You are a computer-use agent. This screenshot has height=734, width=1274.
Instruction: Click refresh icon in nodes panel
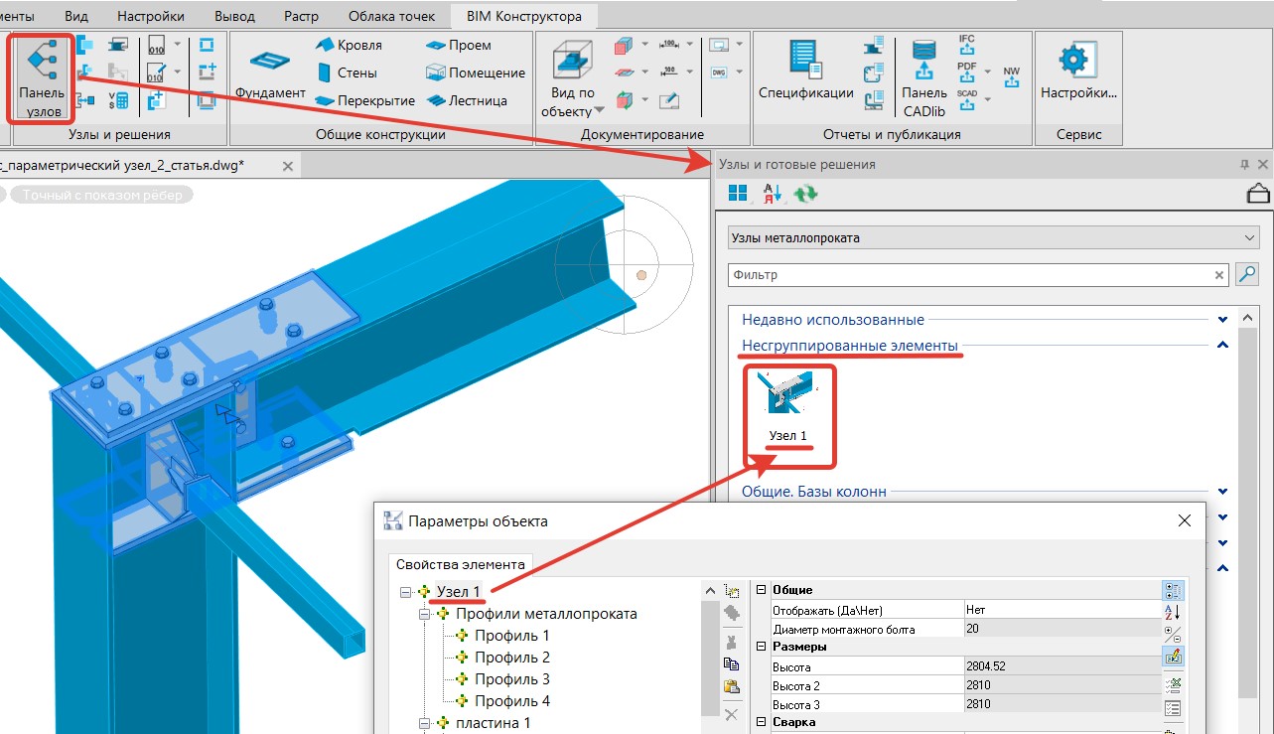[x=805, y=194]
